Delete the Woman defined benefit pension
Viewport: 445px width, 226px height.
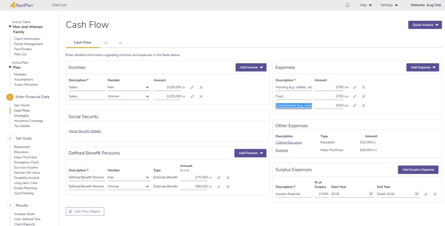228,187
